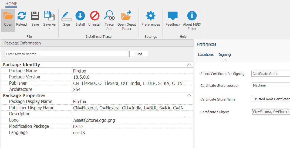Collapse the Package Identity section
Screen dimensions: 290x152
point(189,65)
